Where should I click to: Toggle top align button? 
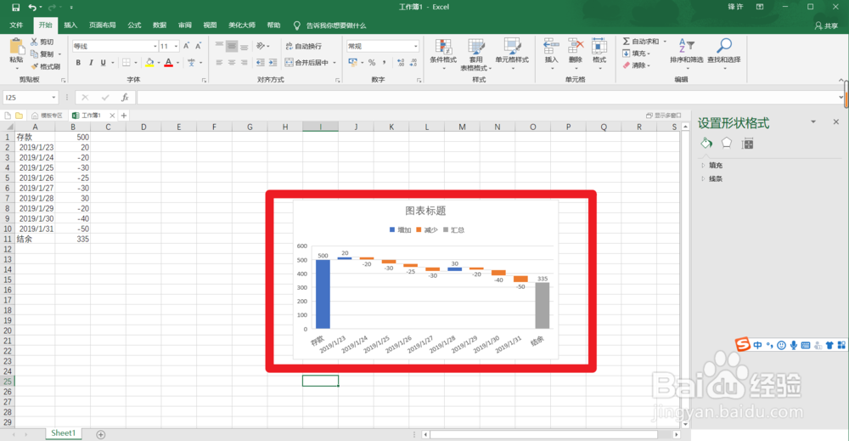219,46
